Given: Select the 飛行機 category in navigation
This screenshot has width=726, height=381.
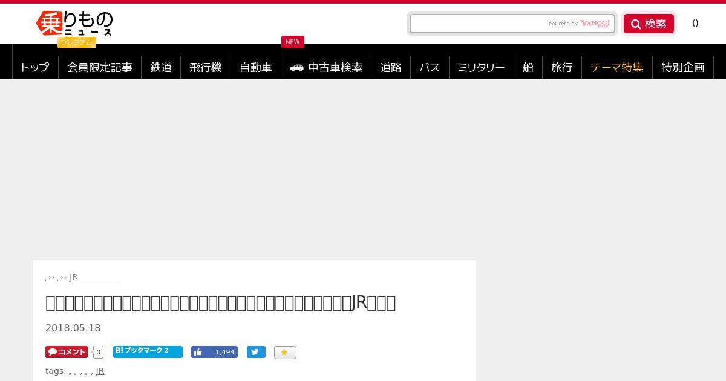Looking at the screenshot, I should pyautogui.click(x=206, y=67).
